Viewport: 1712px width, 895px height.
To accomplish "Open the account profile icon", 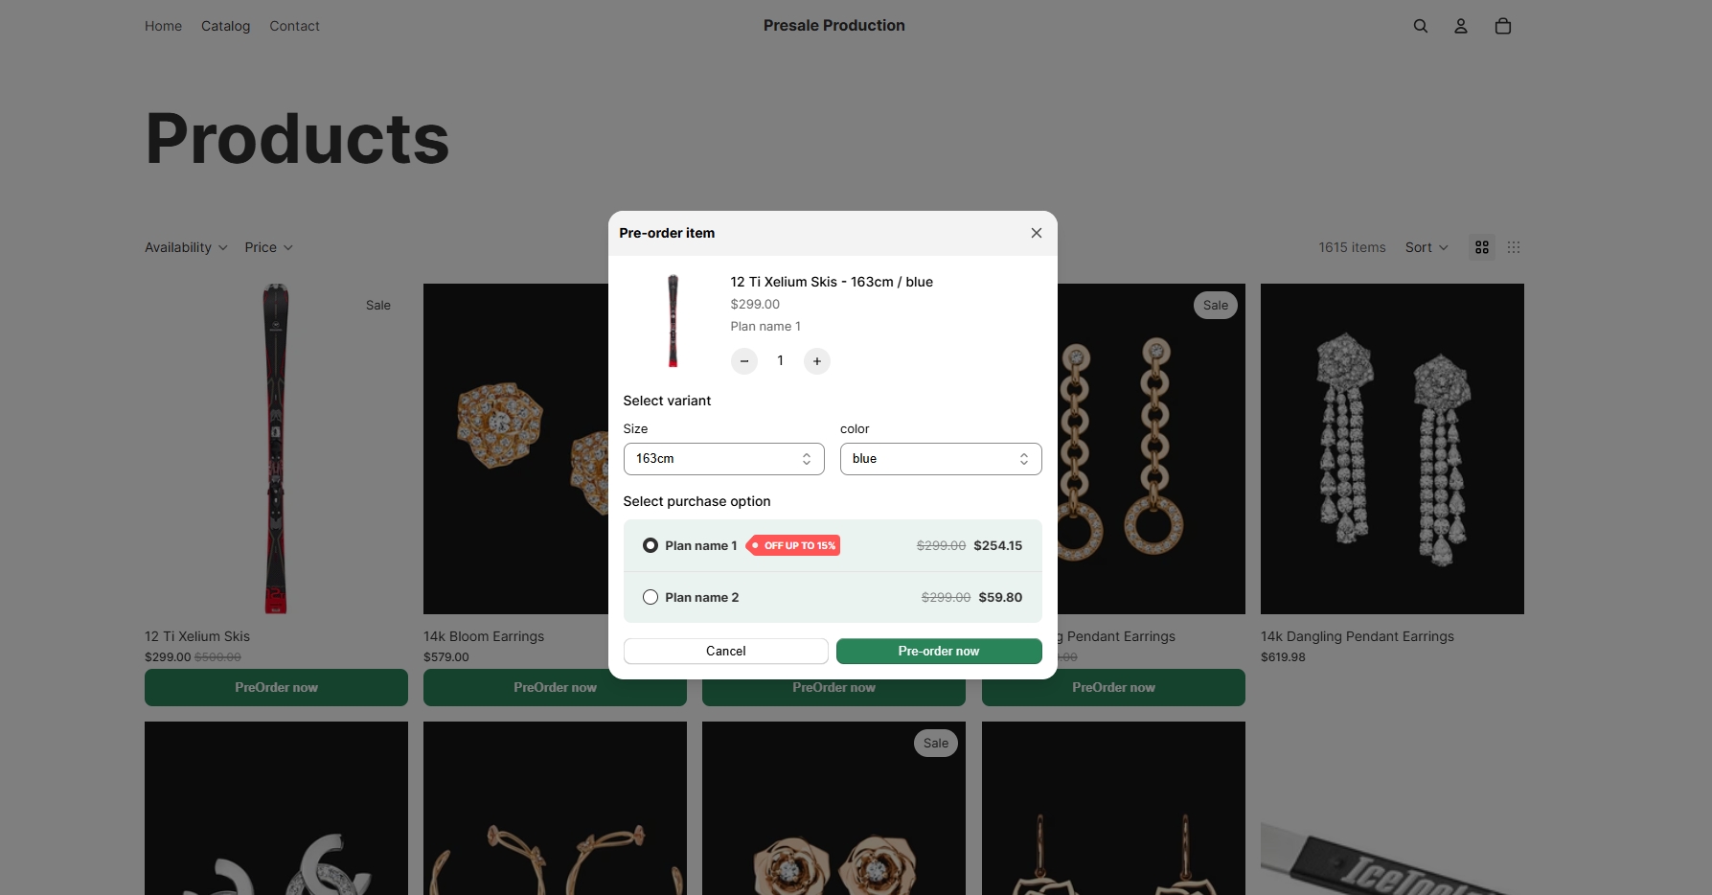I will (x=1461, y=26).
